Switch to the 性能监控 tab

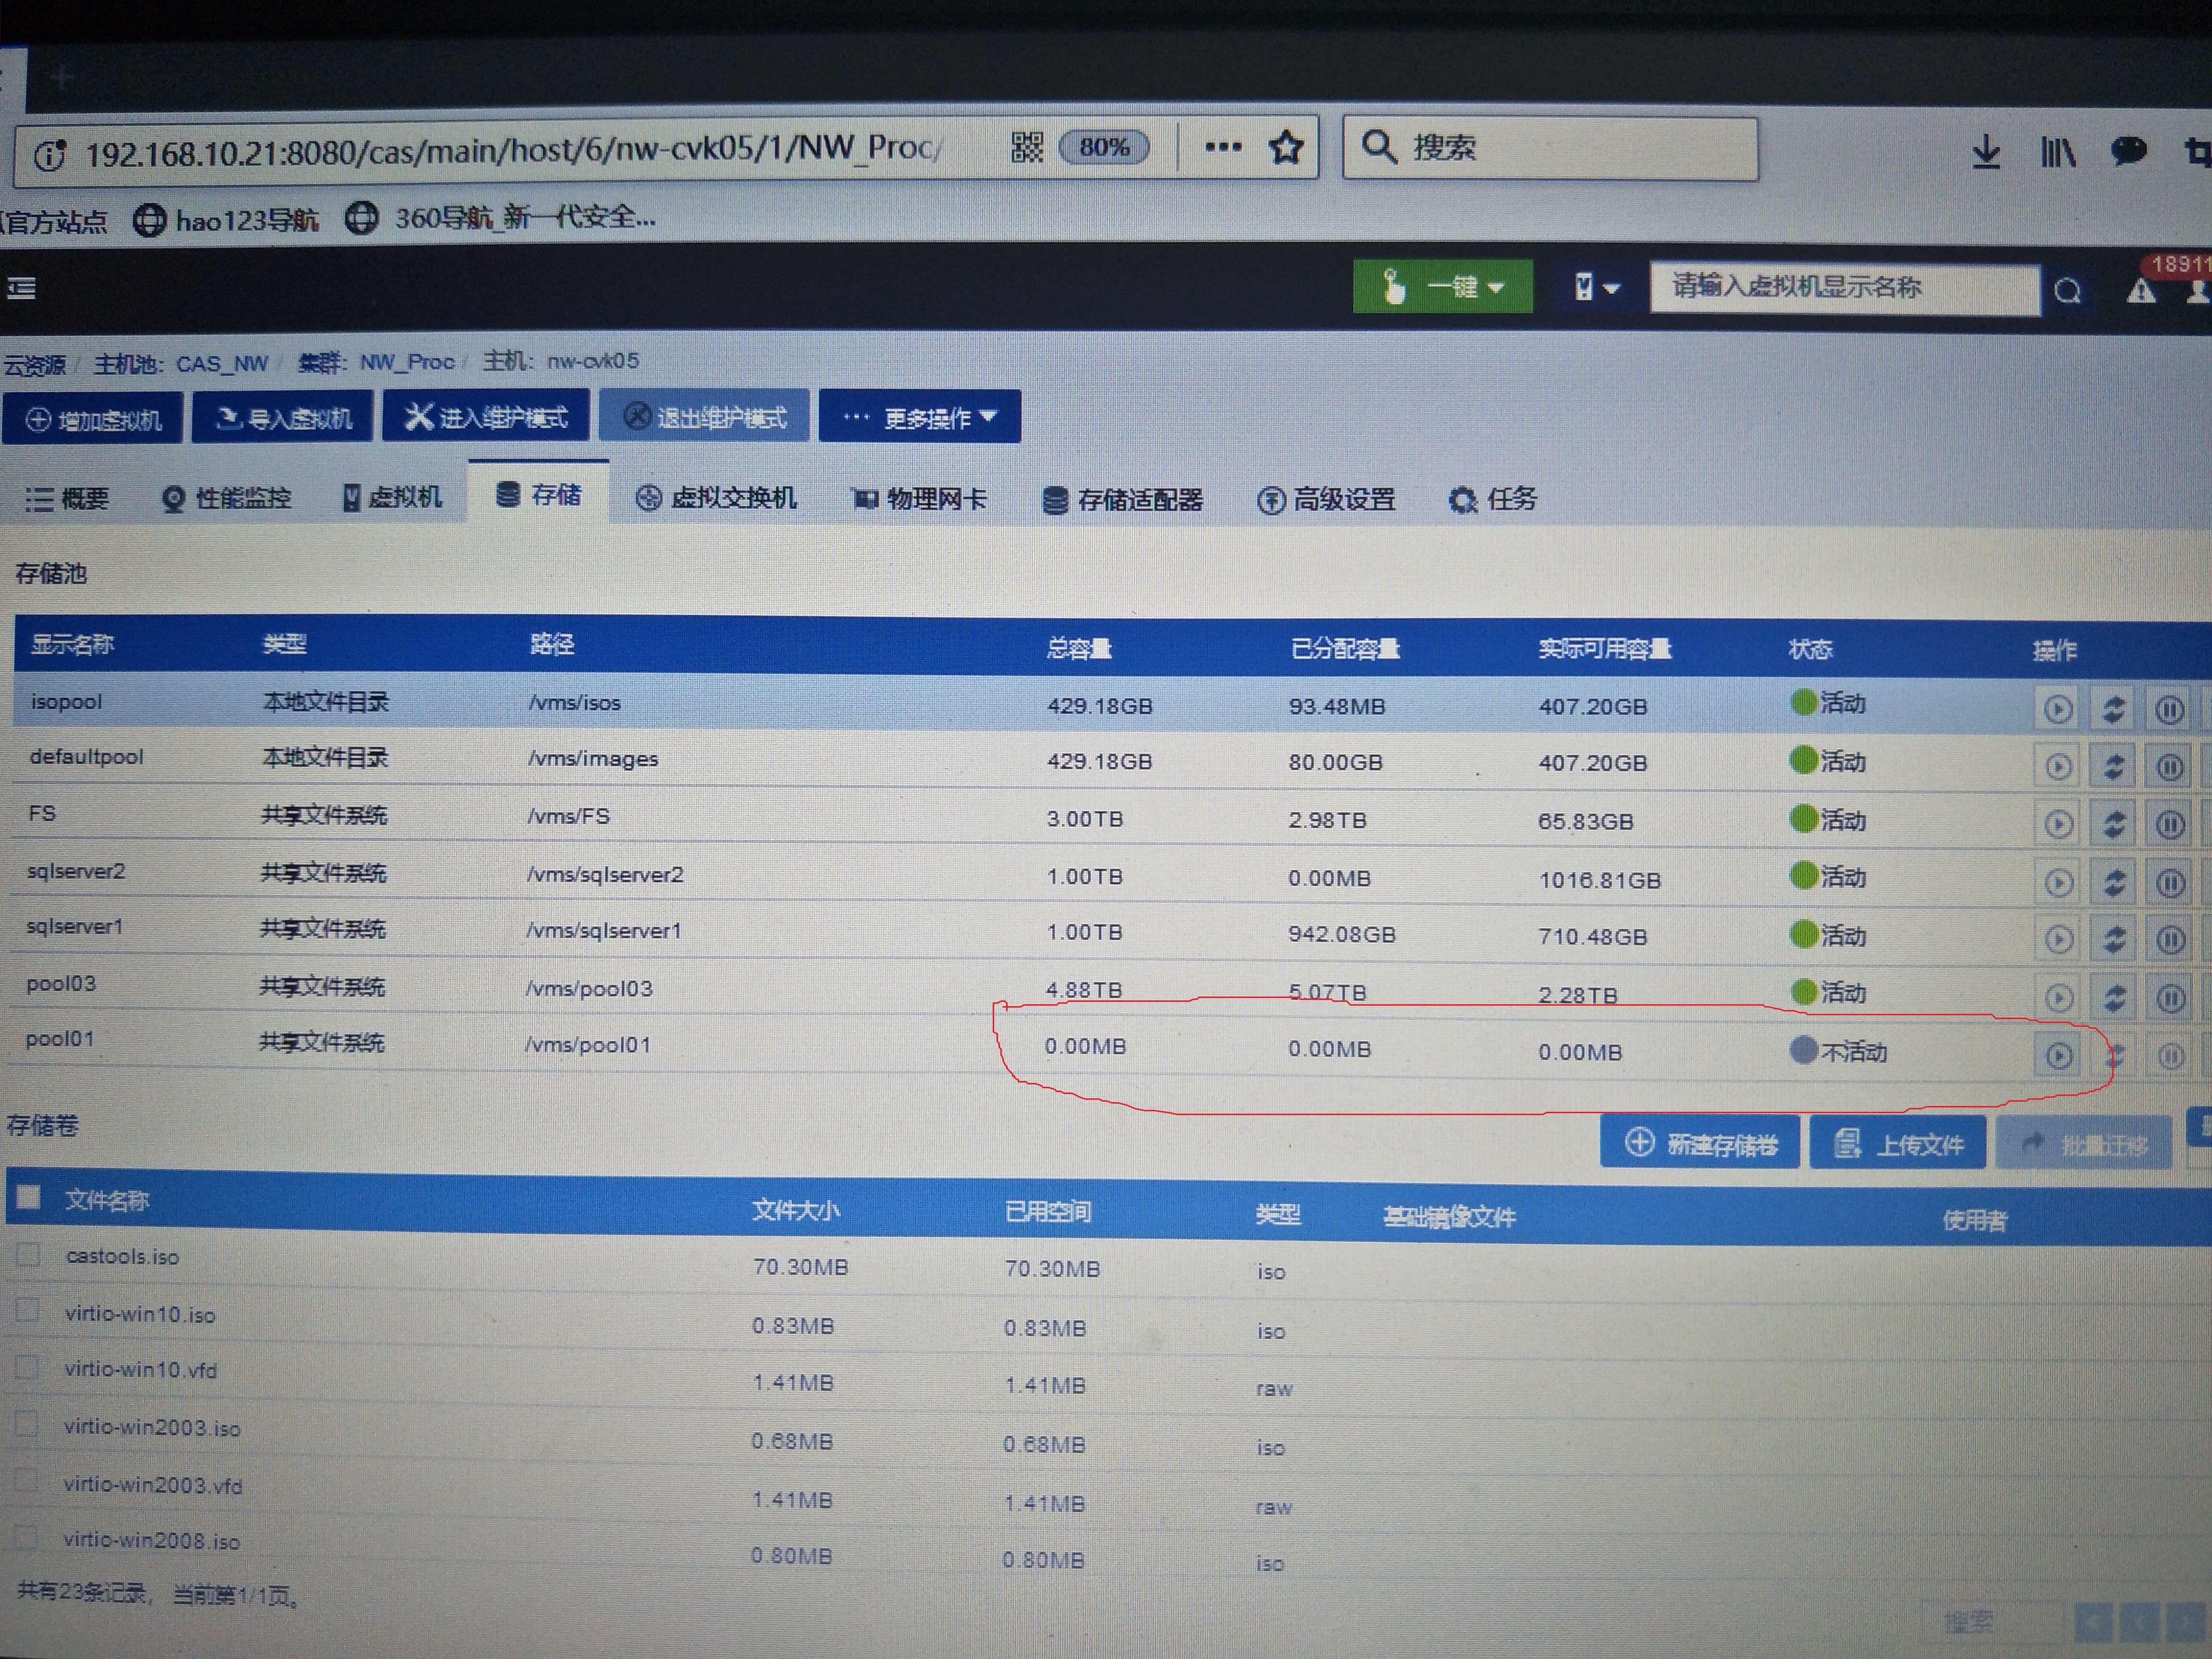pos(226,497)
